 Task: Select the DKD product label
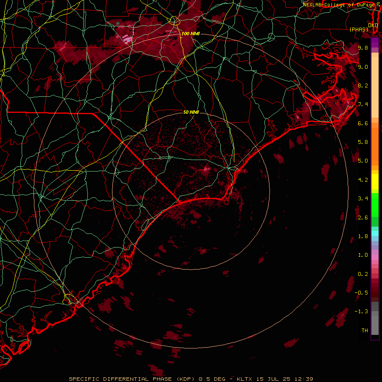point(373,25)
